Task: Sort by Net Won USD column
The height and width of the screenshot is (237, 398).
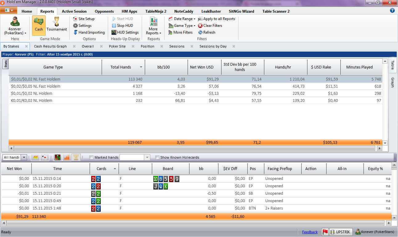Action: 204,67
